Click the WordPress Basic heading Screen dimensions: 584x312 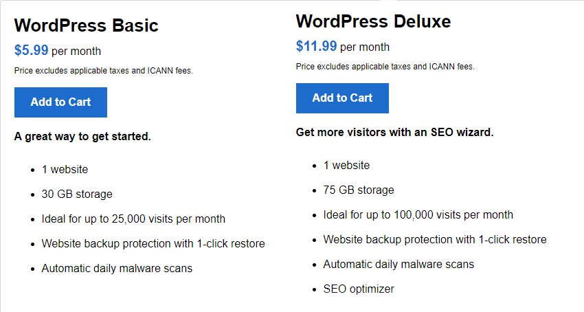tap(87, 25)
